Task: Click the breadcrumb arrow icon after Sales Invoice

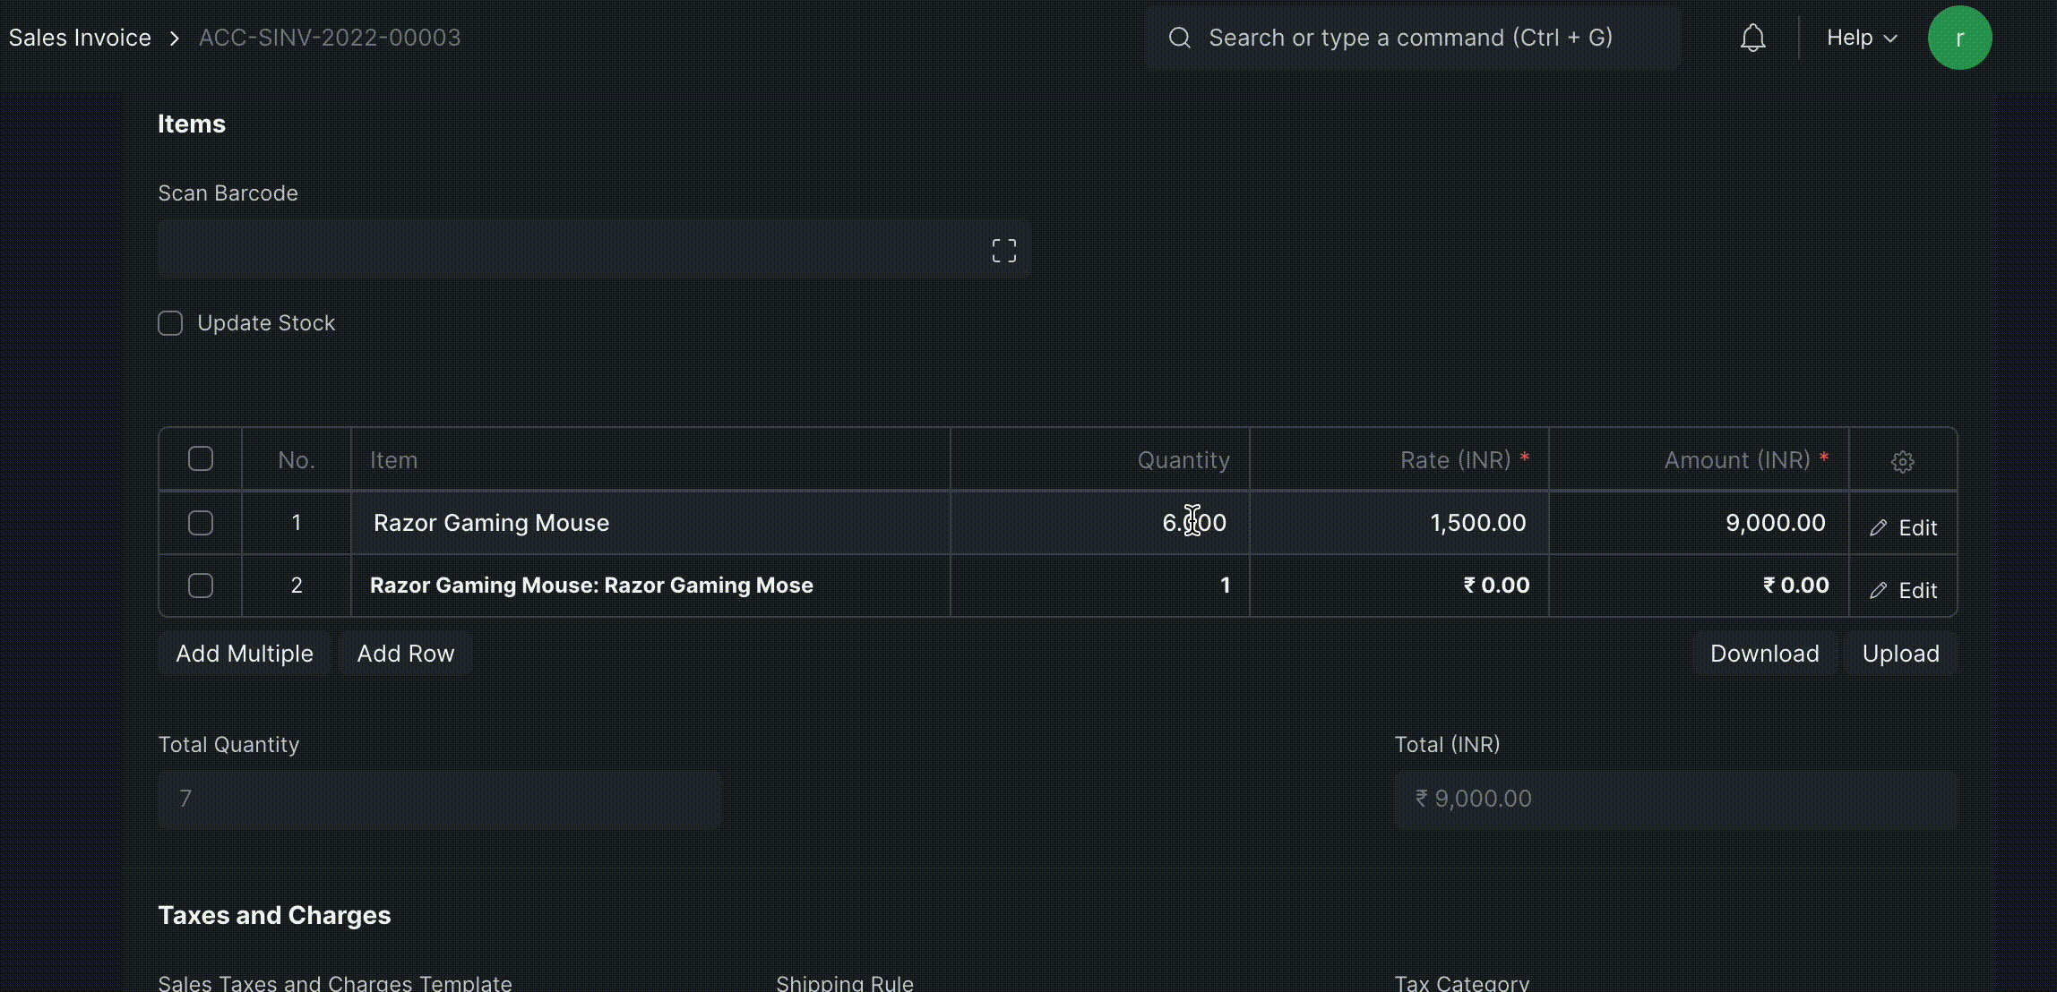Action: [175, 38]
